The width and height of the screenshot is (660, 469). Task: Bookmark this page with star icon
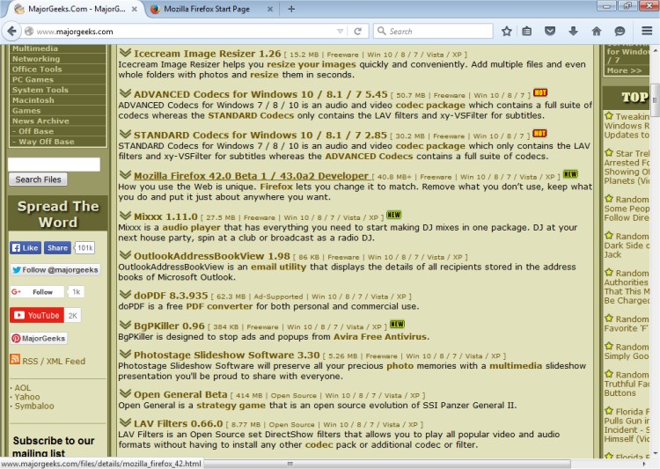click(506, 31)
